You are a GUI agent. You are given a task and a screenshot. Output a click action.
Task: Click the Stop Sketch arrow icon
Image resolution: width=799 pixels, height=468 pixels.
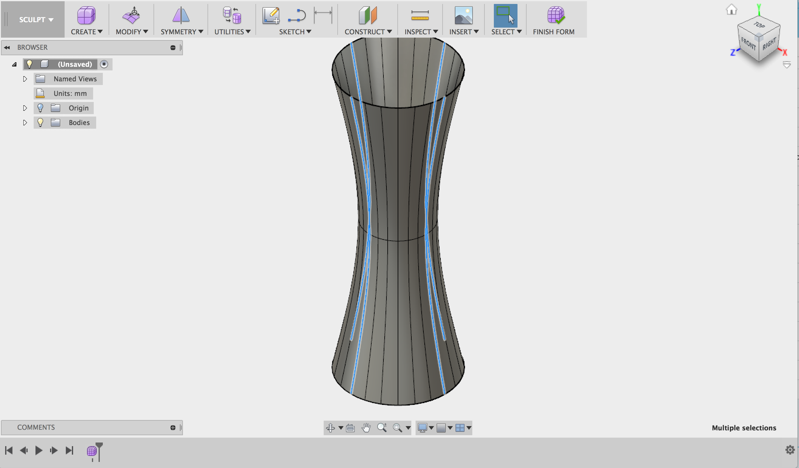pos(297,15)
